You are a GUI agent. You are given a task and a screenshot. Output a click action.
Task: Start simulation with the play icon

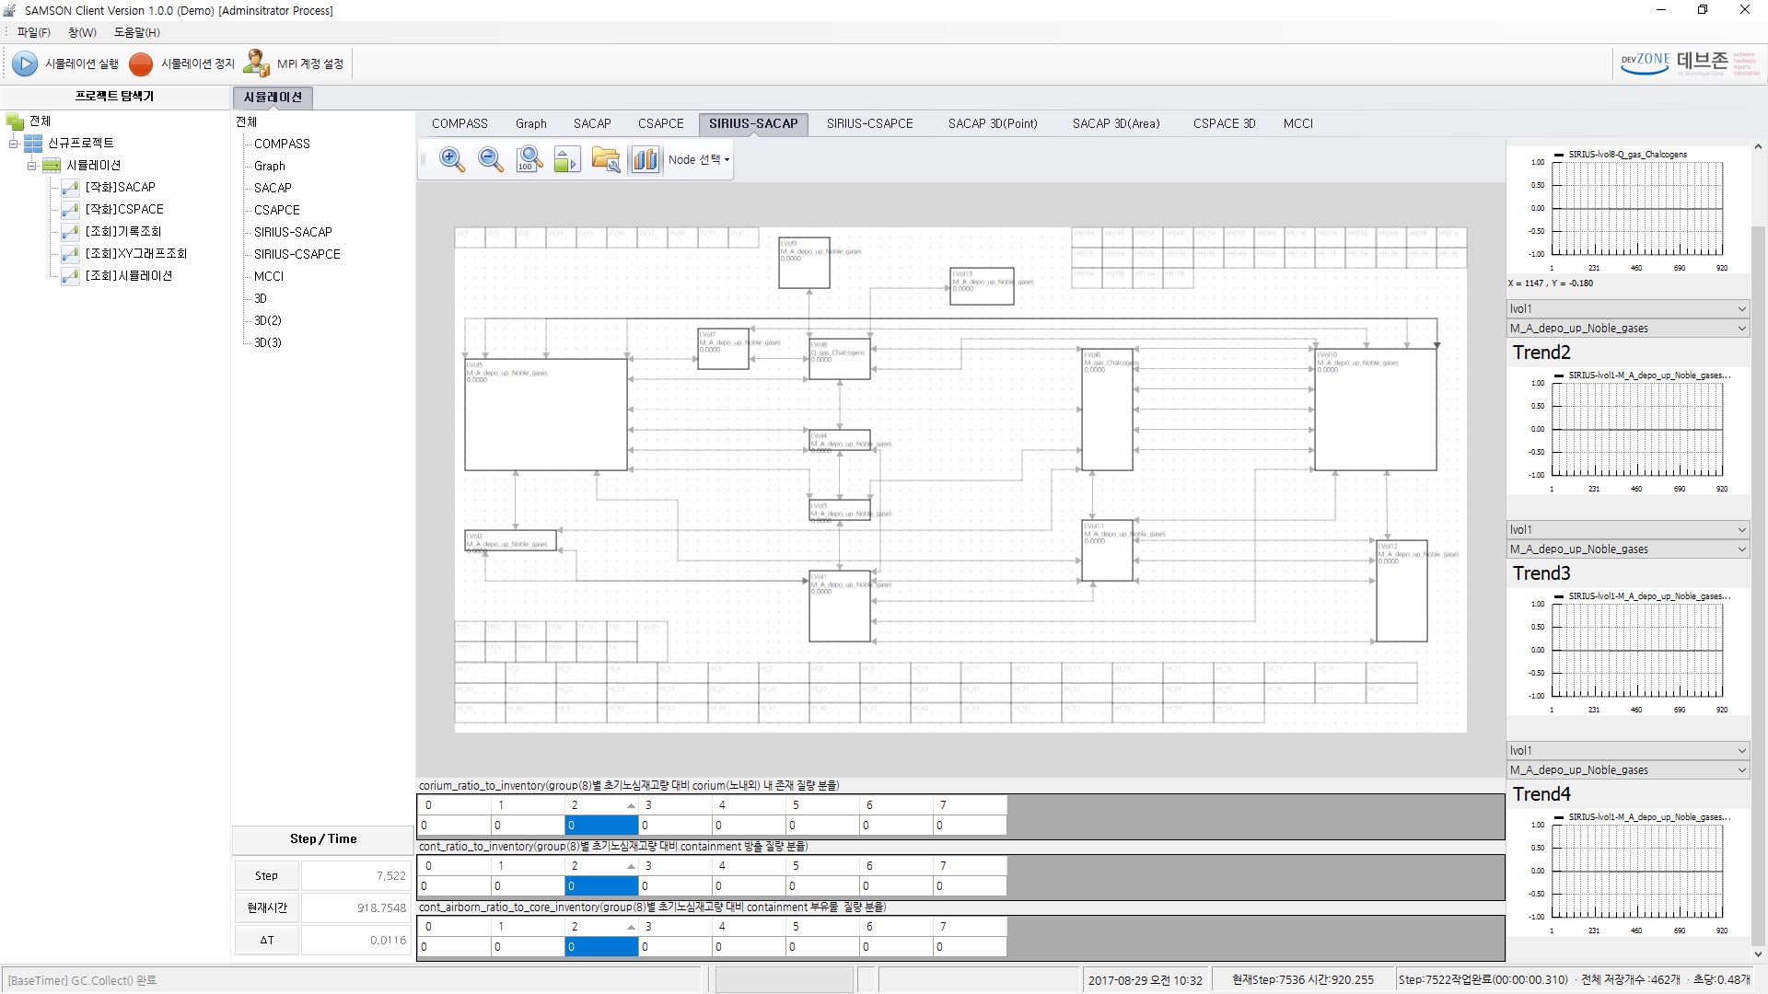[25, 64]
